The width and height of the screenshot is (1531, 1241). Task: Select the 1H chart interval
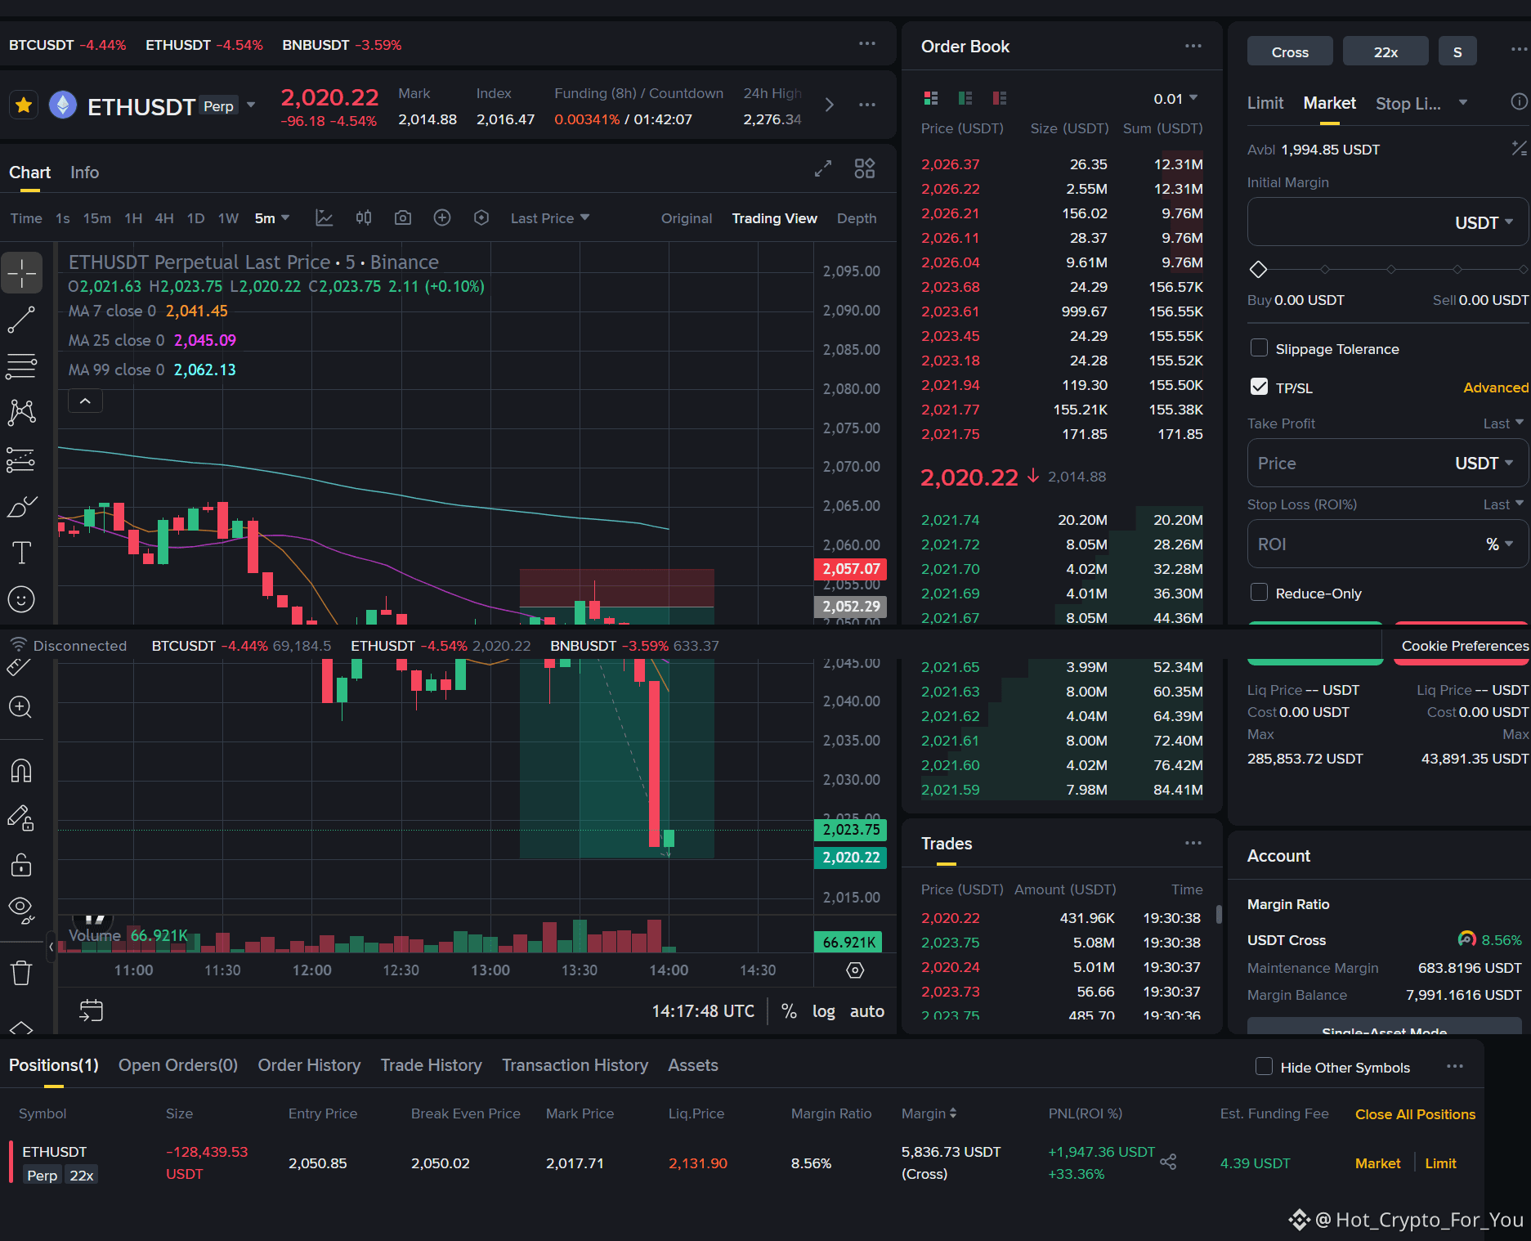click(x=133, y=218)
